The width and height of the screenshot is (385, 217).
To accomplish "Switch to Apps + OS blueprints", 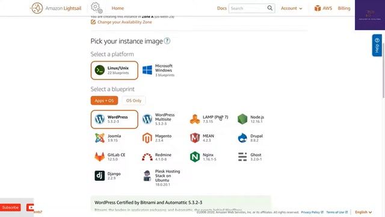I will (x=104, y=101).
